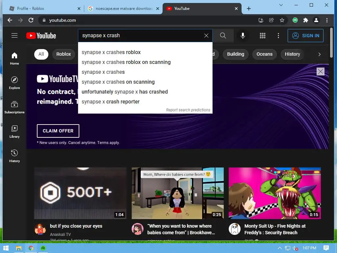Choose suggestion 'synapse x crashes roblox on scanning'
The height and width of the screenshot is (253, 337).
145,62
